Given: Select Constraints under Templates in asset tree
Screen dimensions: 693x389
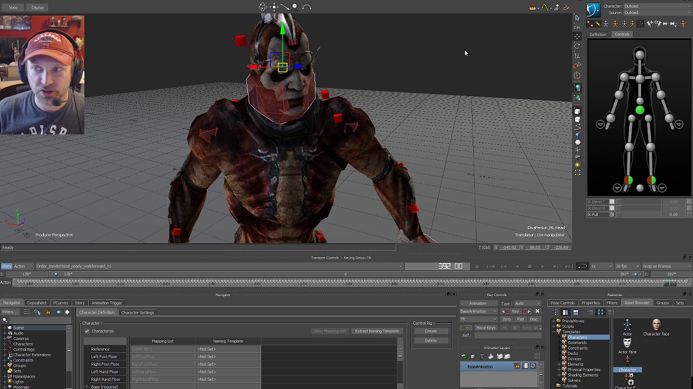Looking at the screenshot, I should [578, 348].
